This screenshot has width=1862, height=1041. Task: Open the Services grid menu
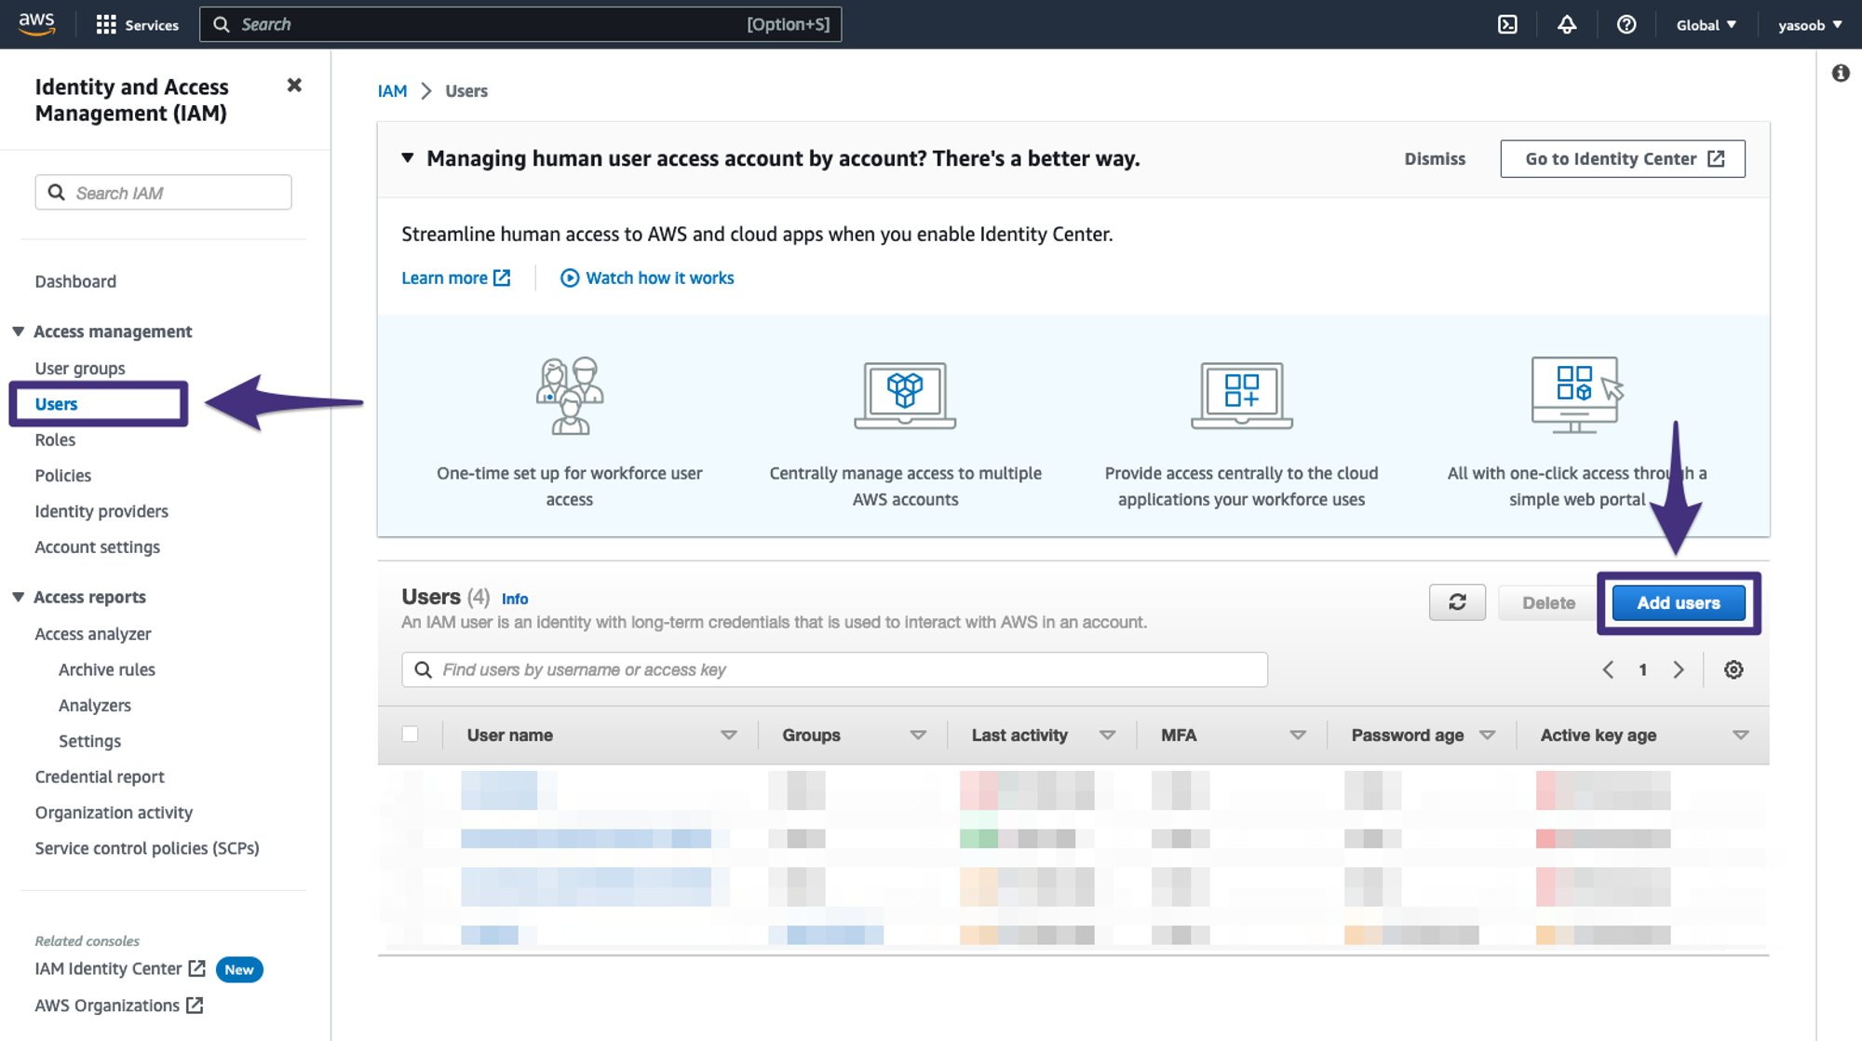pos(137,25)
